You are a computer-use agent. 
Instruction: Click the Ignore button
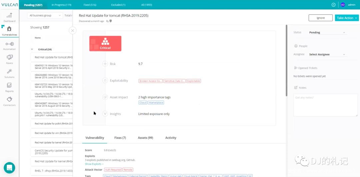pyautogui.click(x=321, y=18)
